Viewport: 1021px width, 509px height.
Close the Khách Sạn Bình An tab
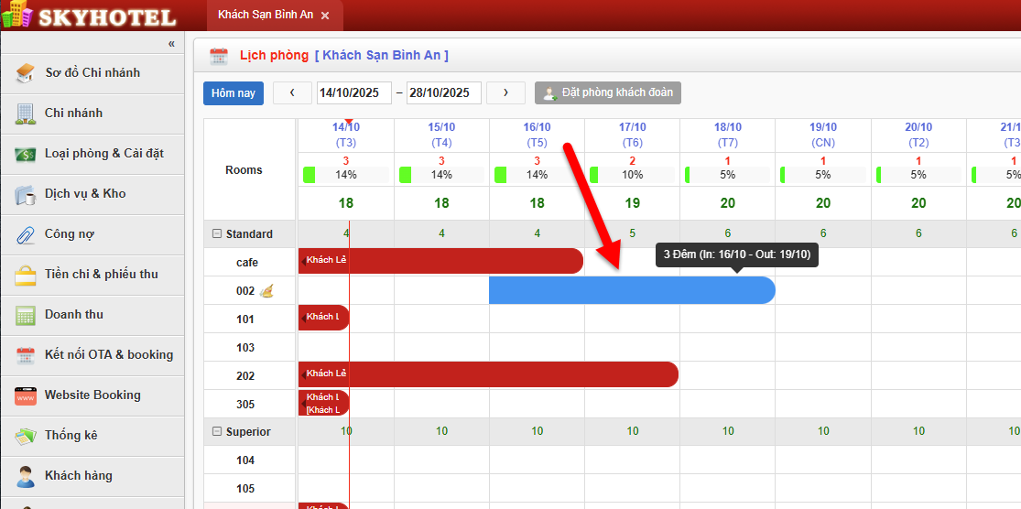(325, 16)
